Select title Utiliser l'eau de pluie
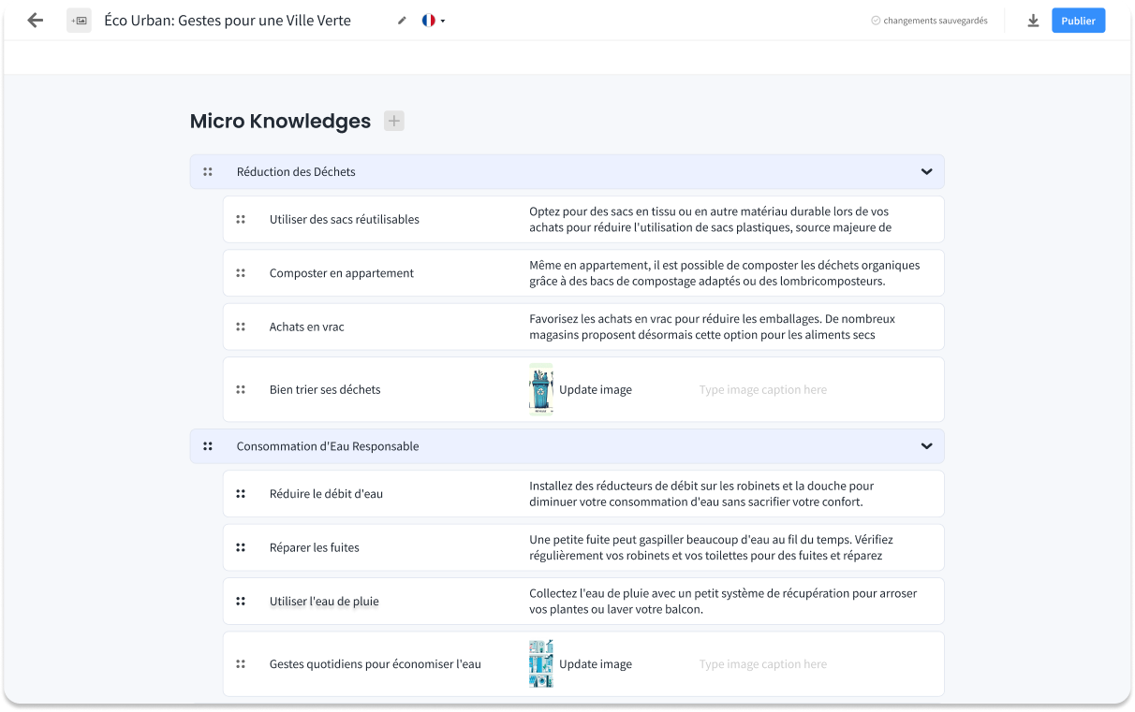 point(324,602)
